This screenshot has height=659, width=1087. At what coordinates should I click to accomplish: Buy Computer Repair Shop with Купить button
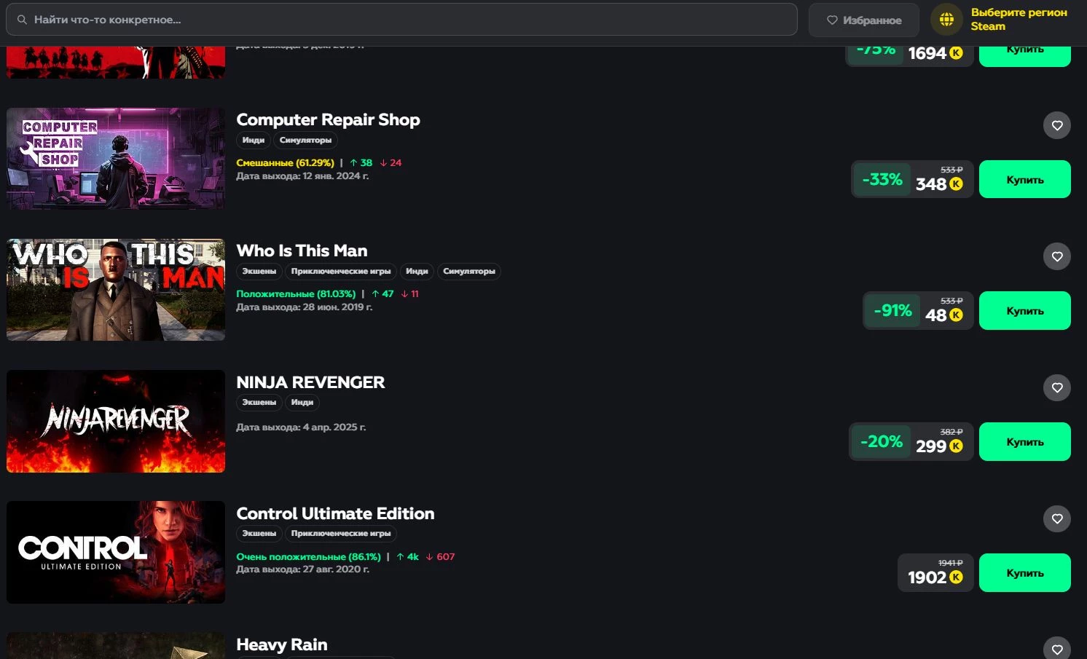tap(1024, 179)
